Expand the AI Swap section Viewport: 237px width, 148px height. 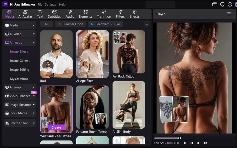point(20,87)
